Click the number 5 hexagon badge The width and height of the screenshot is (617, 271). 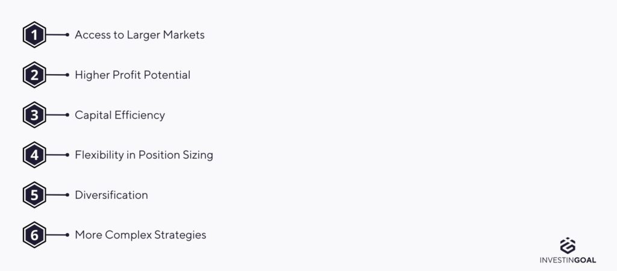coord(34,195)
